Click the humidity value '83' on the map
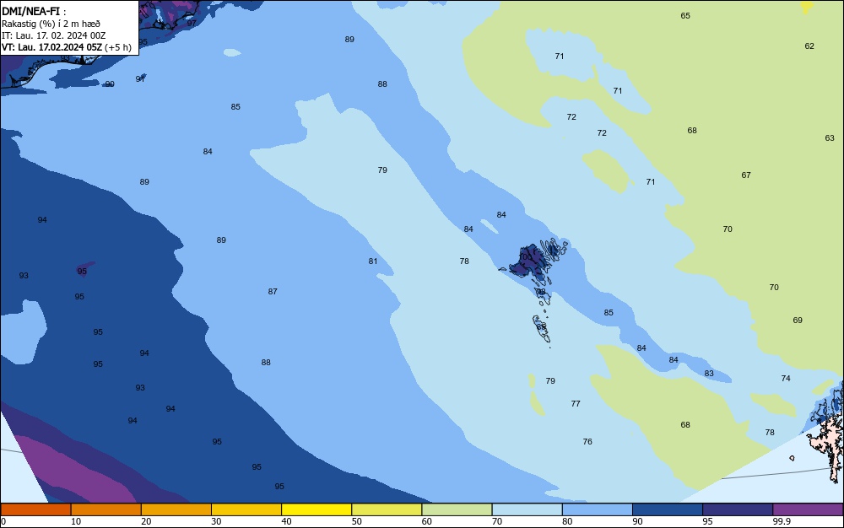844x528 pixels. coord(709,374)
